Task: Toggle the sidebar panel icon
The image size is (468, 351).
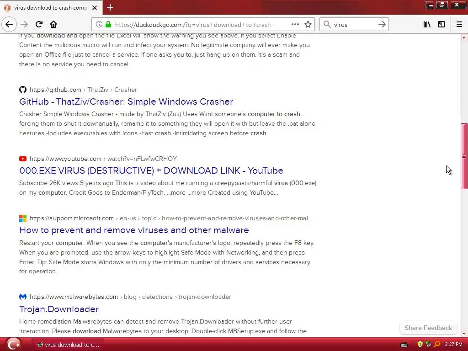Action: click(x=441, y=25)
